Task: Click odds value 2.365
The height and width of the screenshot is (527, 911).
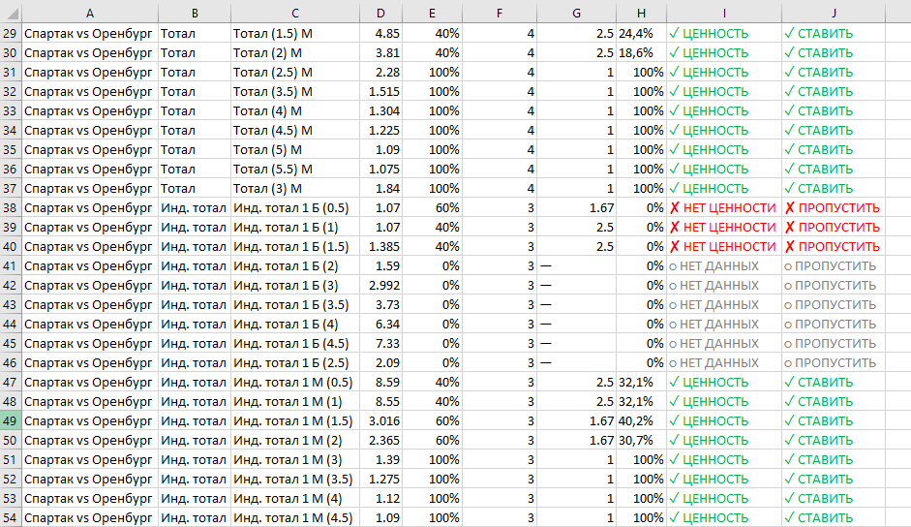Action: coord(384,441)
